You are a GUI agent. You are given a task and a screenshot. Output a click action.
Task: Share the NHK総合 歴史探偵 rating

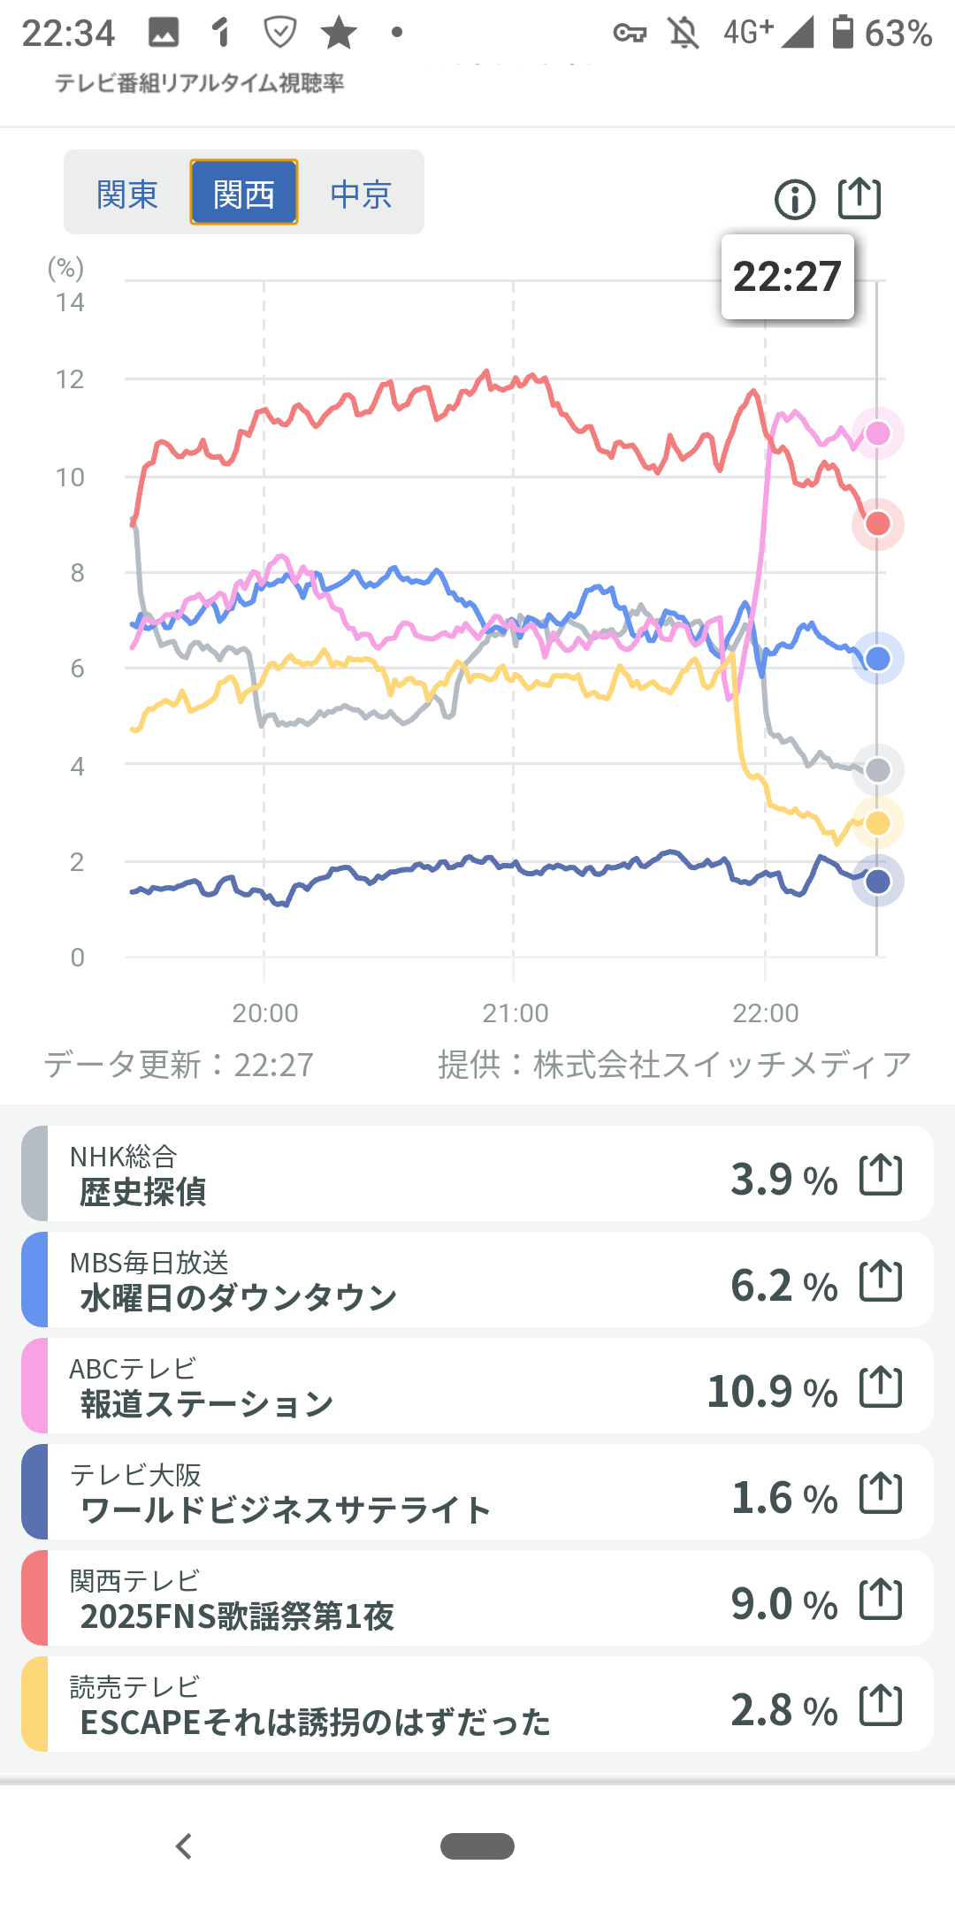(x=881, y=1175)
